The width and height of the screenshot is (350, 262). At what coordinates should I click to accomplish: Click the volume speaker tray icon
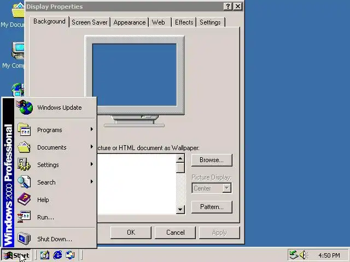pos(304,255)
